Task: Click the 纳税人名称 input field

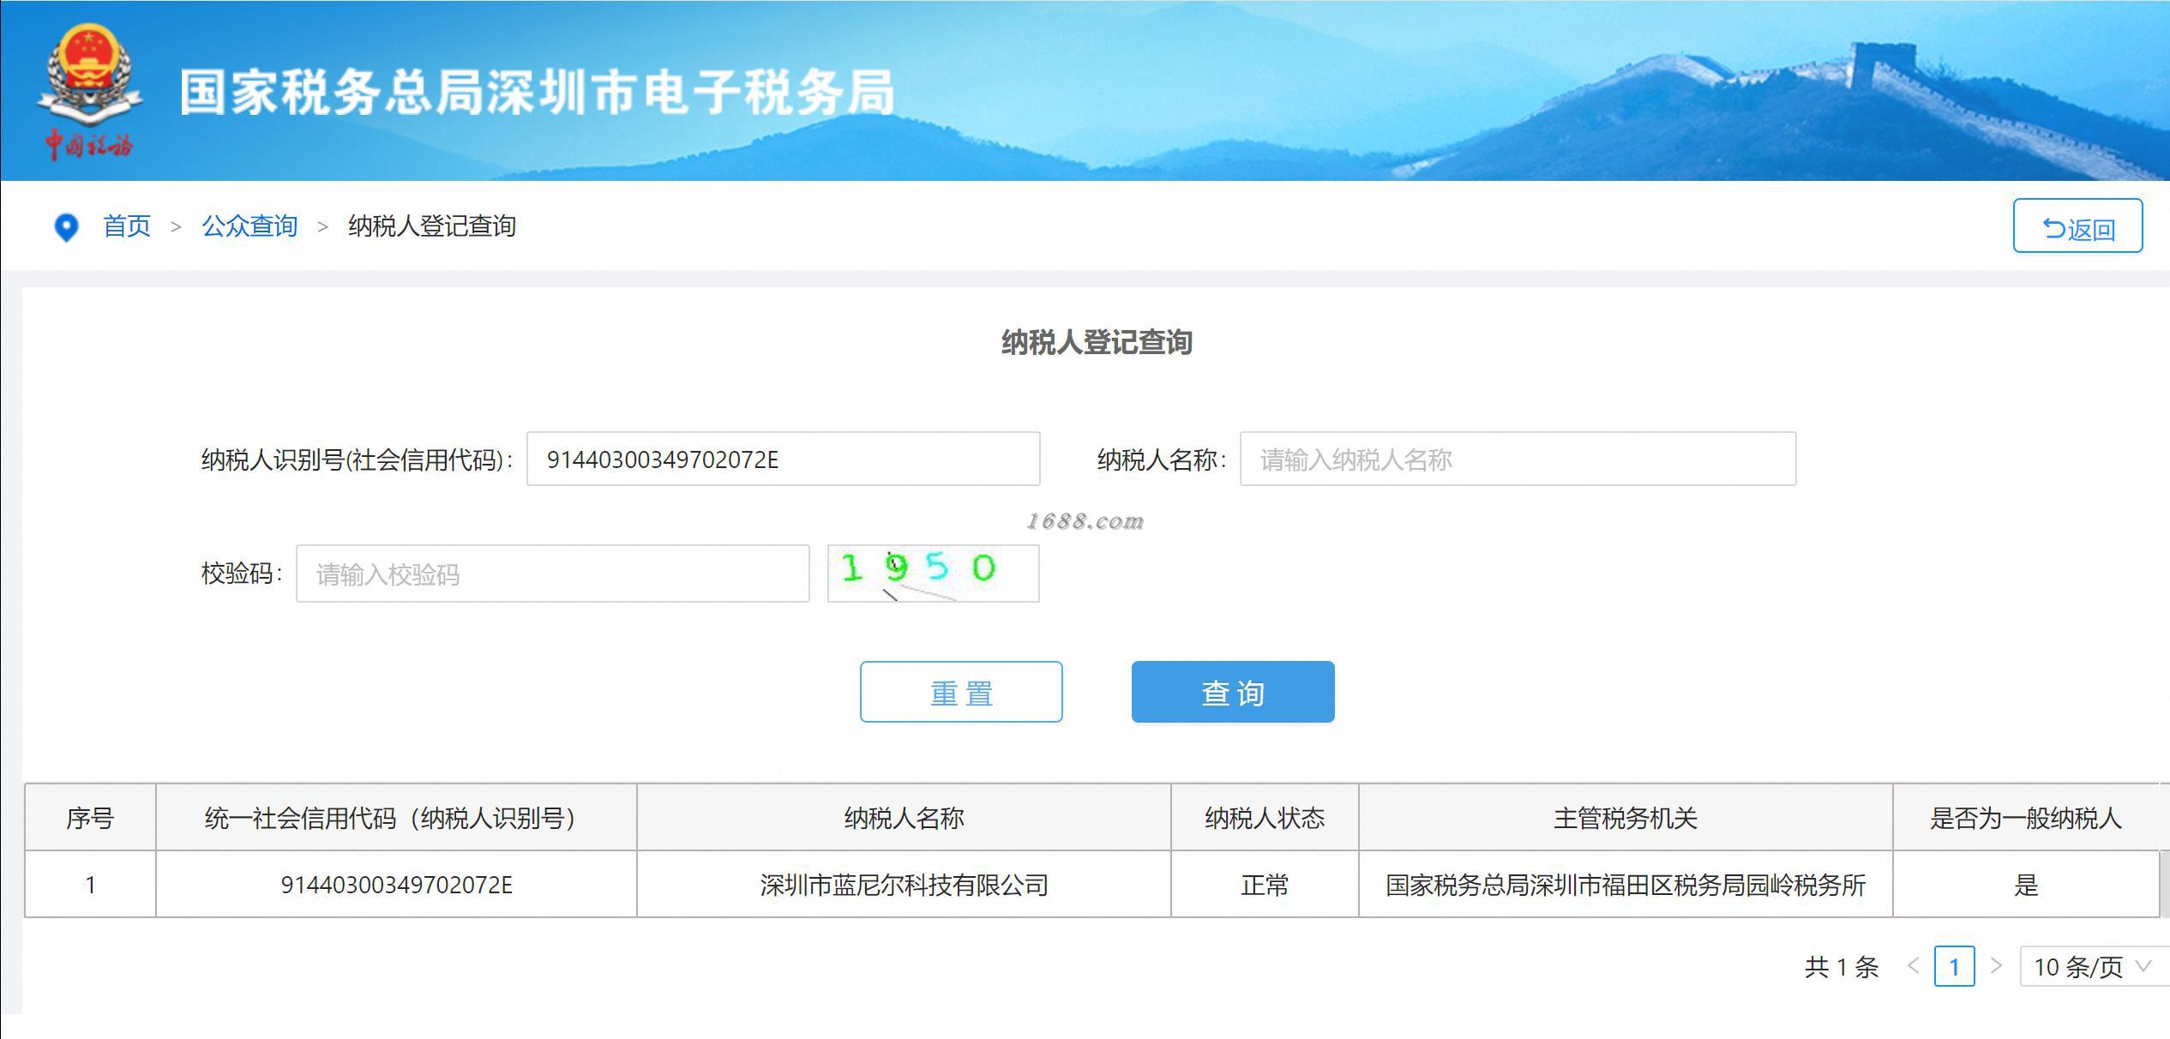Action: tap(1517, 459)
